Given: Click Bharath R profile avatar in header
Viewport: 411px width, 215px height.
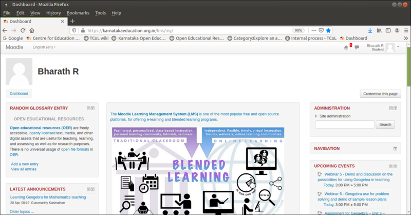Looking at the screenshot, I should pos(390,47).
